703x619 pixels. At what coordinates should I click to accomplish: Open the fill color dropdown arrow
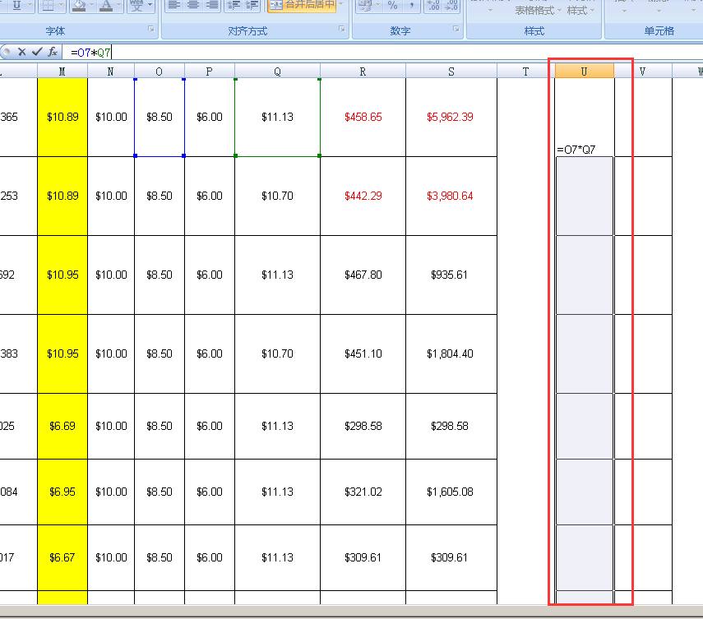coord(93,5)
